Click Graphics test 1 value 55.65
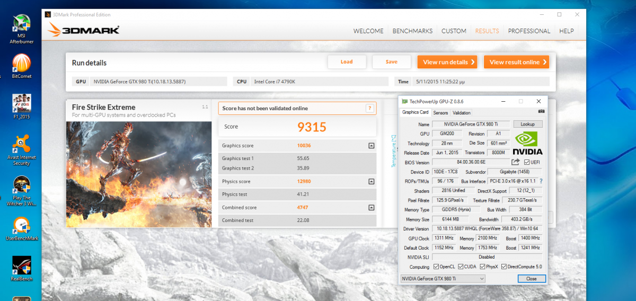 [303, 158]
